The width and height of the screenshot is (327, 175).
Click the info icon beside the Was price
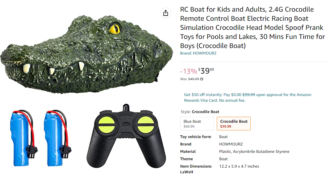[x=202, y=79]
